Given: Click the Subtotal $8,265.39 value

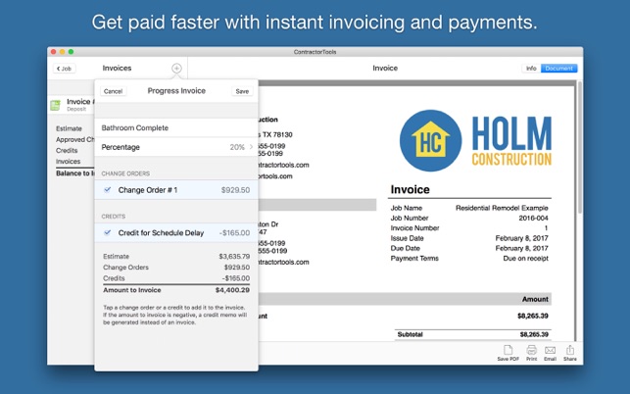Looking at the screenshot, I should [534, 334].
